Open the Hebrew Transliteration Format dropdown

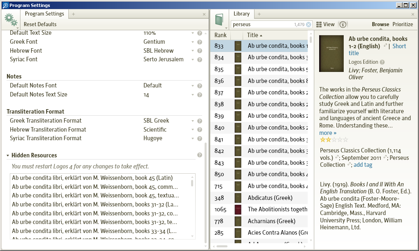coord(193,130)
